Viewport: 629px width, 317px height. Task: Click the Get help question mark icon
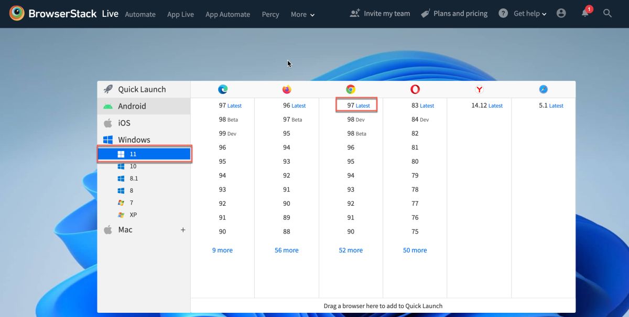tap(503, 13)
